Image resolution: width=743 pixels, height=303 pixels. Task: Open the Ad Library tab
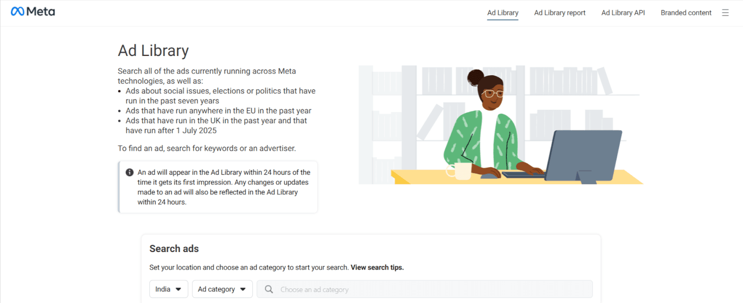[502, 13]
